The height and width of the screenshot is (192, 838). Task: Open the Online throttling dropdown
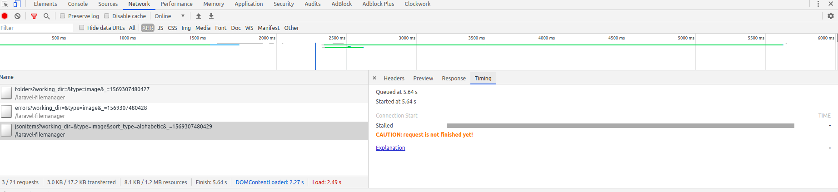pyautogui.click(x=170, y=16)
